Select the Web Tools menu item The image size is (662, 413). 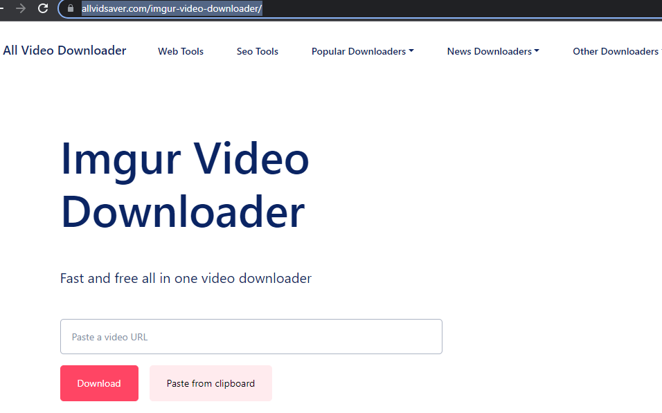(180, 51)
